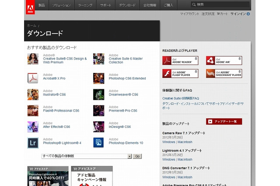Screen dimensions: 280x186
Task: Open the ダウンロード navigation menu
Action: pos(127,5)
